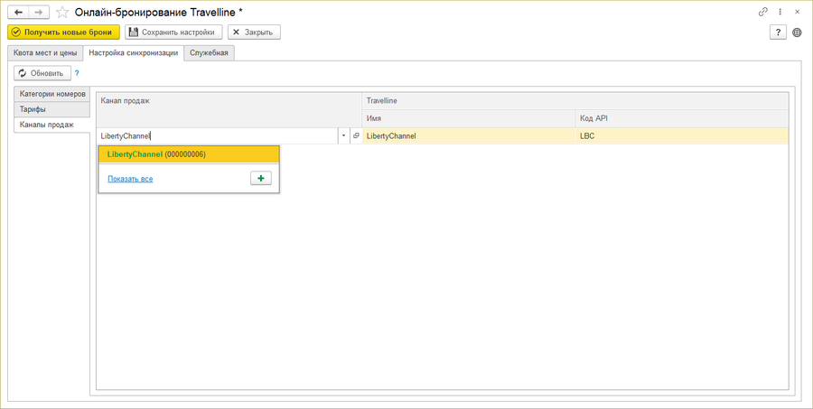Select the LibertyChannel cell under Имя

tap(468, 136)
